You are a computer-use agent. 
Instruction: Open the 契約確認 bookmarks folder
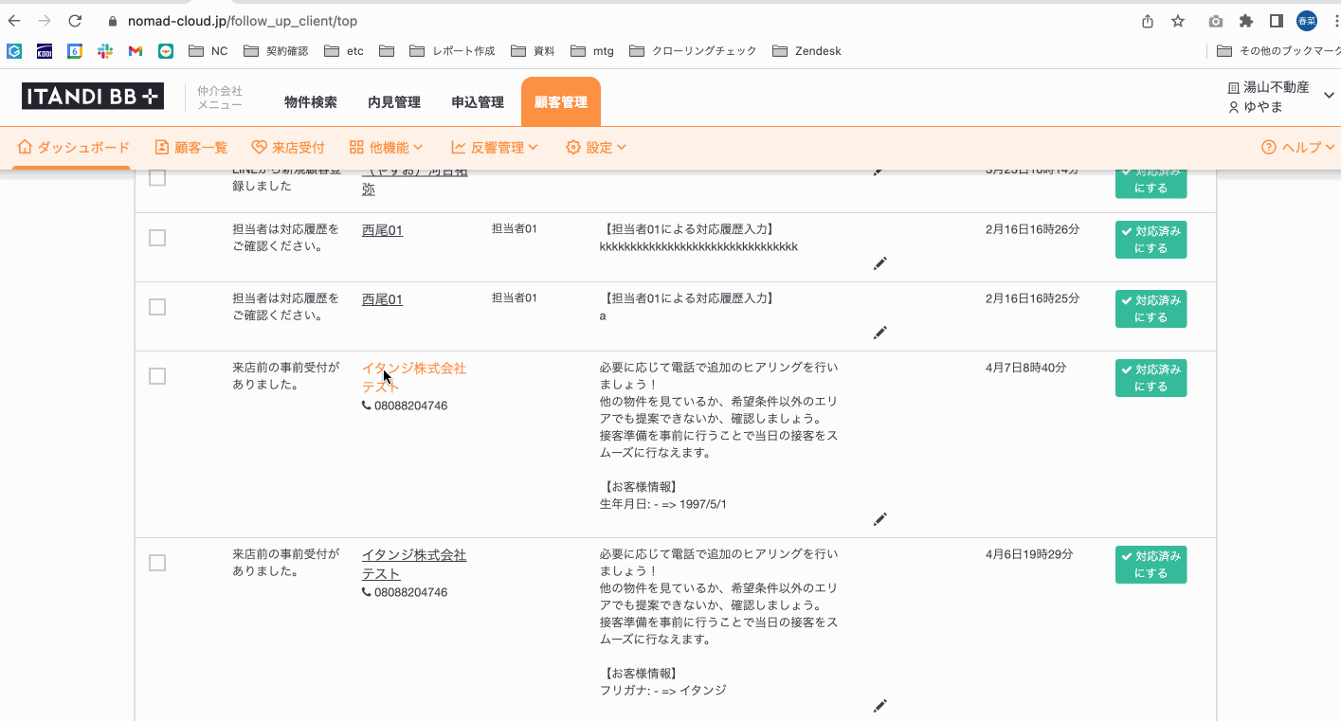(x=276, y=51)
